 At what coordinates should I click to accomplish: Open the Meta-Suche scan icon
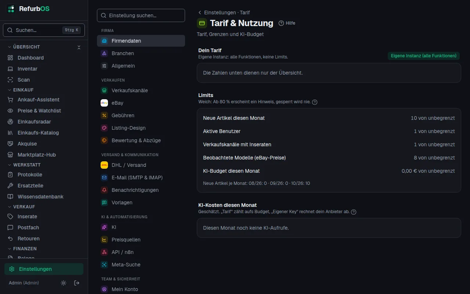(x=104, y=265)
